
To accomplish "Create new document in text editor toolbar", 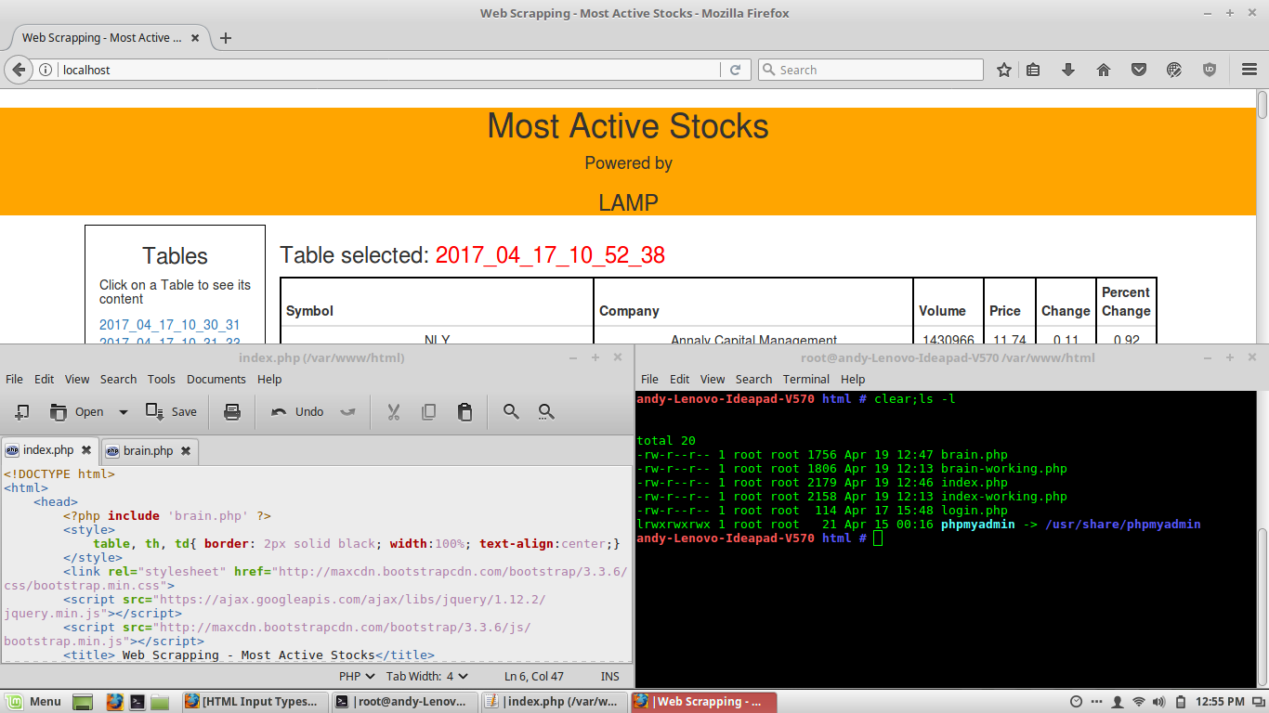I will pyautogui.click(x=21, y=411).
